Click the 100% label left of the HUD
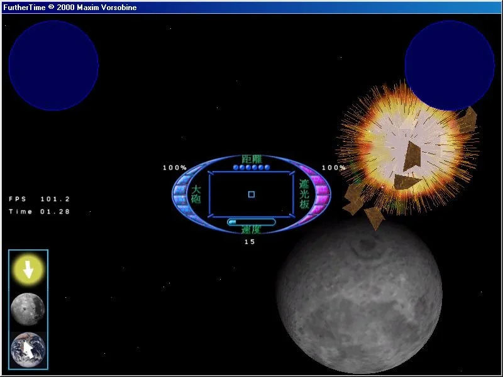 pyautogui.click(x=175, y=168)
